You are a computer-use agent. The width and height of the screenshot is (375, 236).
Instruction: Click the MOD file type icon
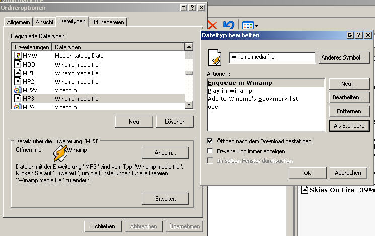tap(18, 64)
